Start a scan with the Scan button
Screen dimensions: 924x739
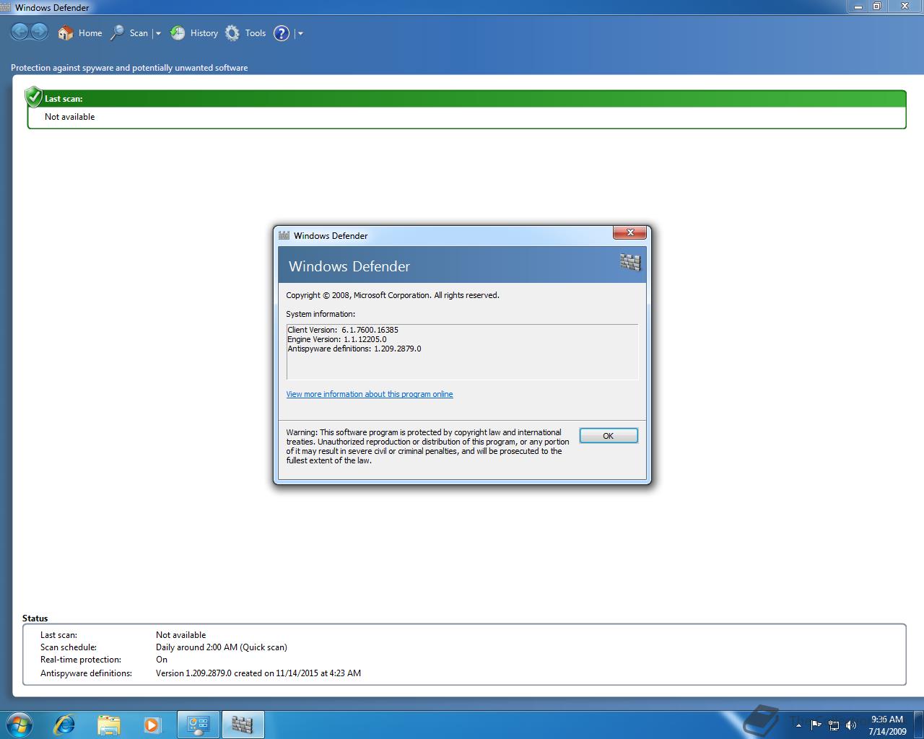(129, 33)
